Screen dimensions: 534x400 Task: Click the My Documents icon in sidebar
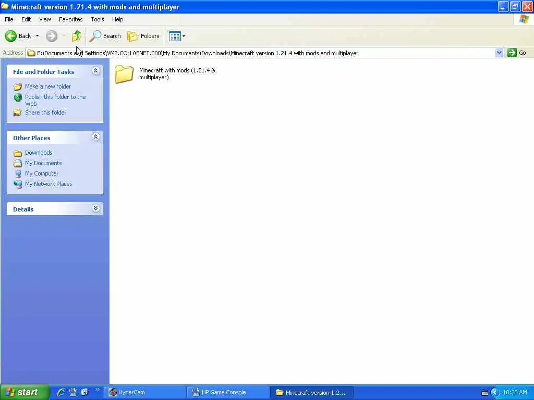pyautogui.click(x=18, y=163)
